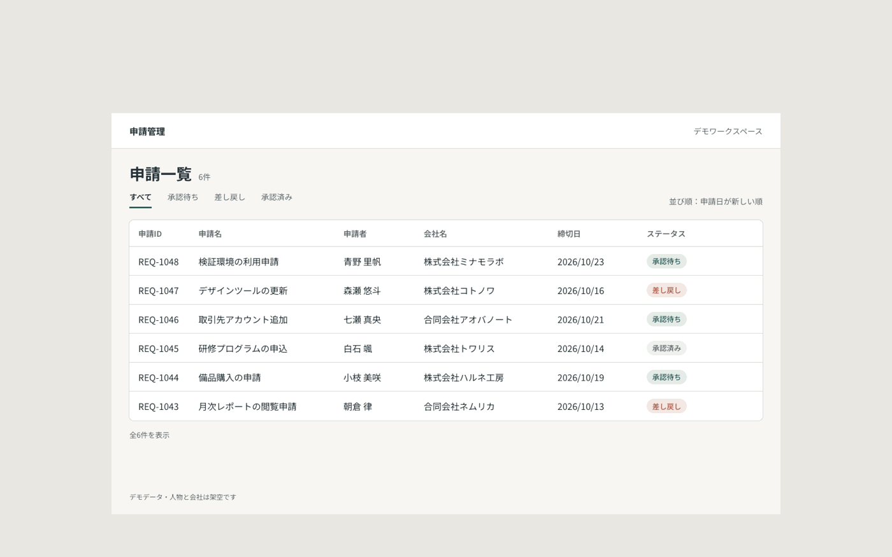892x557 pixels.
Task: Click applicant 青野 里帆
Action: coord(362,262)
